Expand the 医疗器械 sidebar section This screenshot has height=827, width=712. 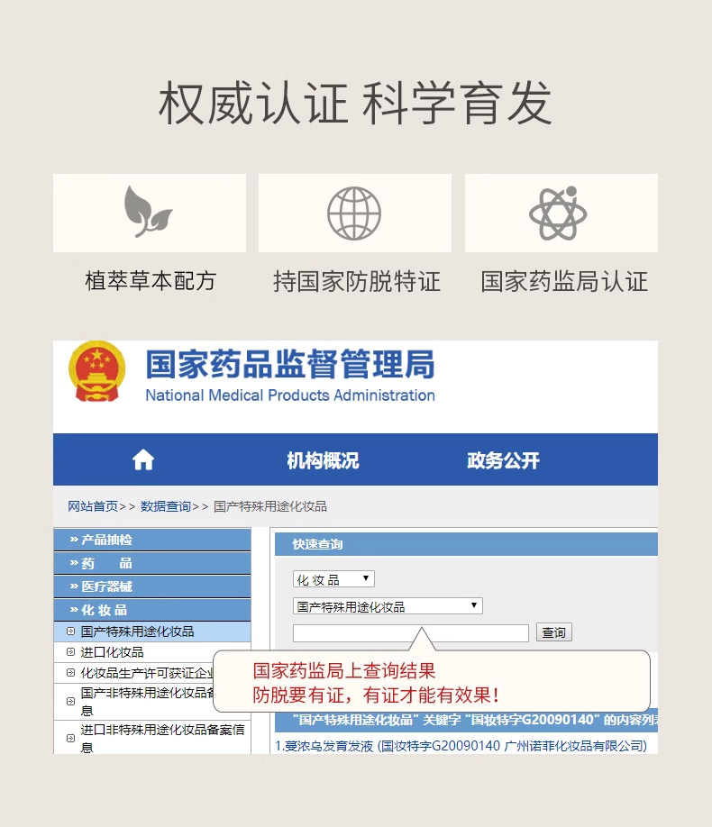(x=152, y=586)
